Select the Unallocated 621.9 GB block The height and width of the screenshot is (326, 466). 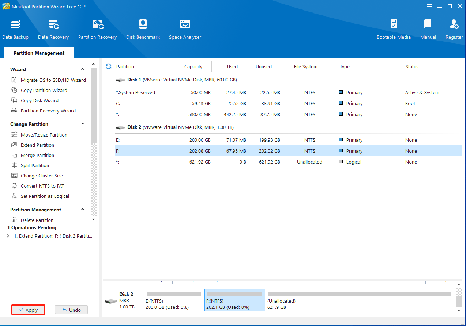coord(360,300)
